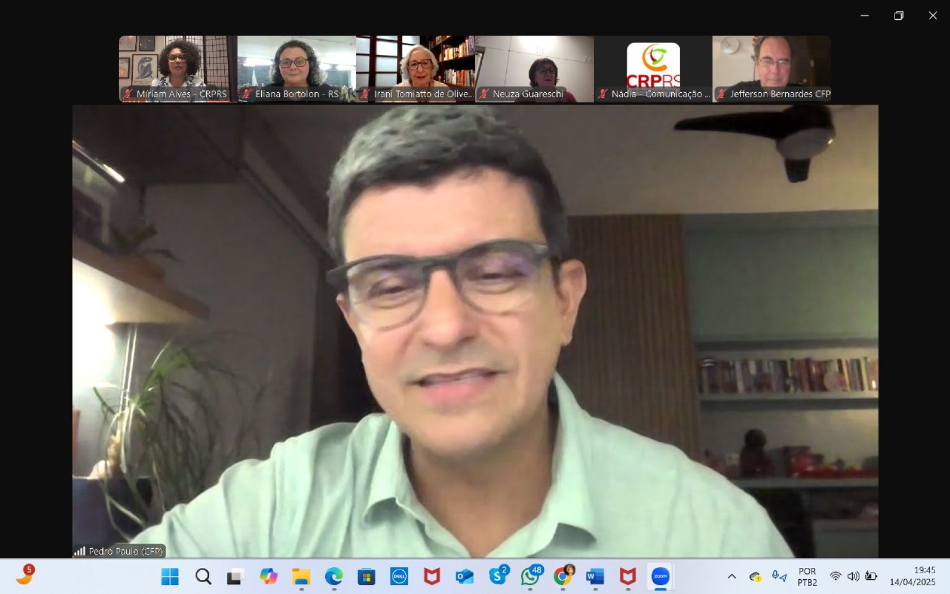Select Nádia - Comunicação CRPRS logo tile
Image resolution: width=950 pixels, height=594 pixels.
point(653,69)
